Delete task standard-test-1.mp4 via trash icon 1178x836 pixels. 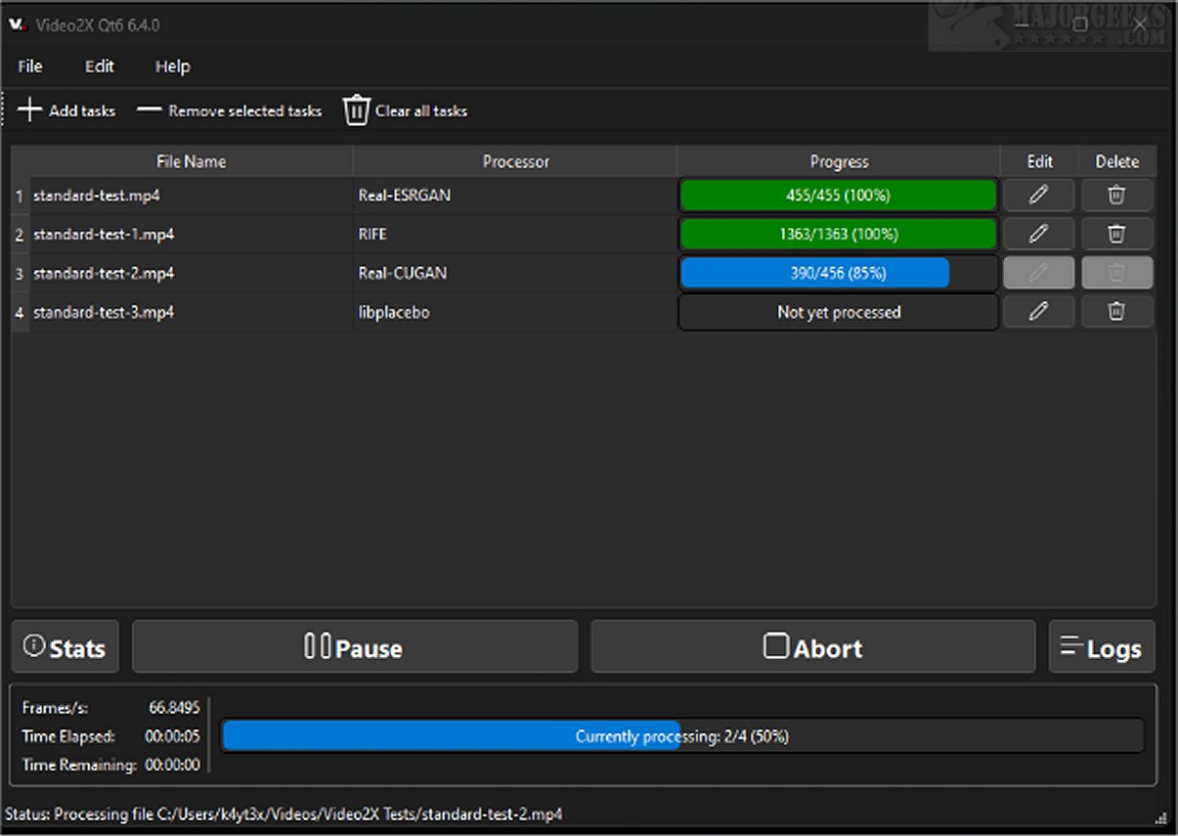tap(1116, 234)
